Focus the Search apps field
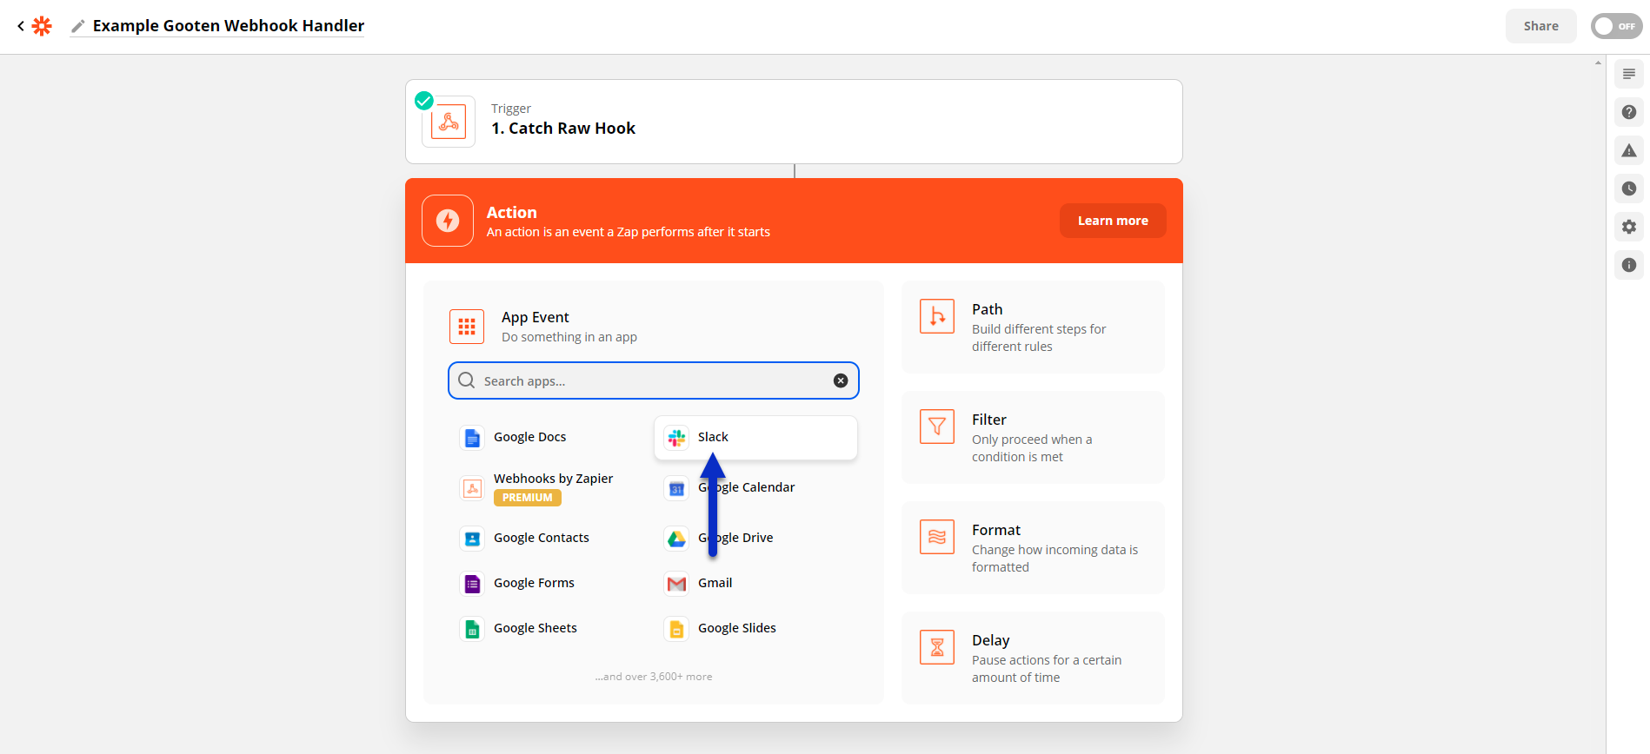This screenshot has height=754, width=1650. pos(654,380)
